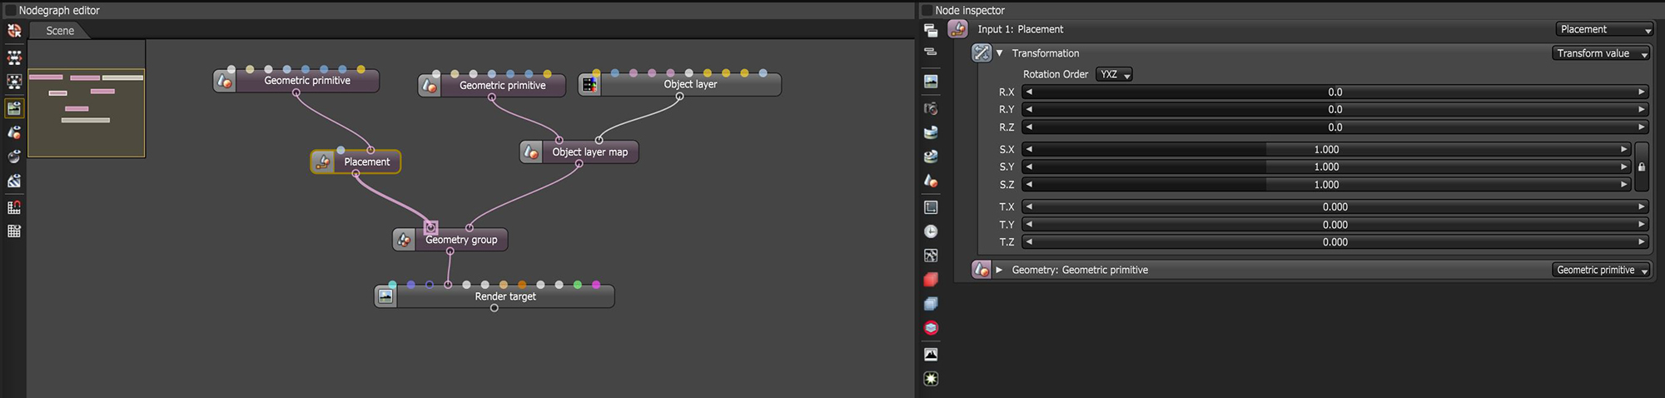
Task: Click the Placement node's output pin
Action: [x=355, y=174]
